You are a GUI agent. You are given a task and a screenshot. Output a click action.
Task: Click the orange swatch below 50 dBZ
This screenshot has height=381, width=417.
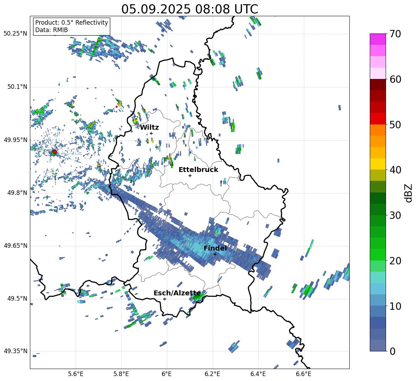(378, 130)
